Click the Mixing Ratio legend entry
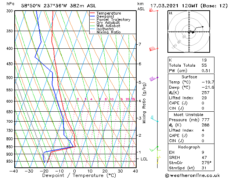The height and width of the screenshot is (178, 231). tap(105, 32)
